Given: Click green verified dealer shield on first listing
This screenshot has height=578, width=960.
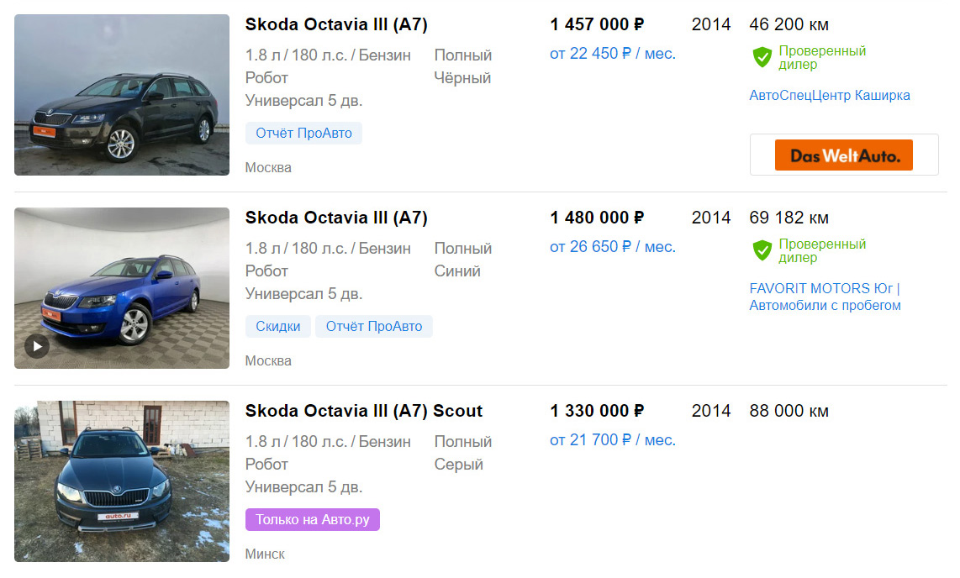Looking at the screenshot, I should pos(762,57).
